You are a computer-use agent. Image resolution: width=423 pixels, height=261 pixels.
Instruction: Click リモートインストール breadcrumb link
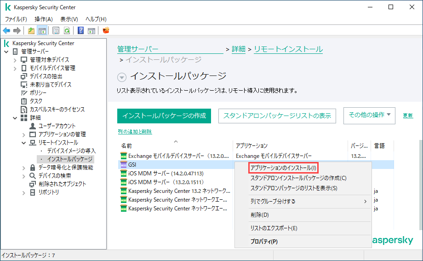288,49
